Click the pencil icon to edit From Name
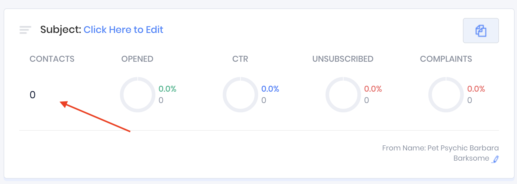Viewport: 517px width, 184px height. (495, 159)
